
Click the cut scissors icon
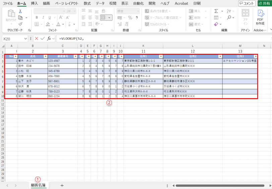pyautogui.click(x=20, y=11)
